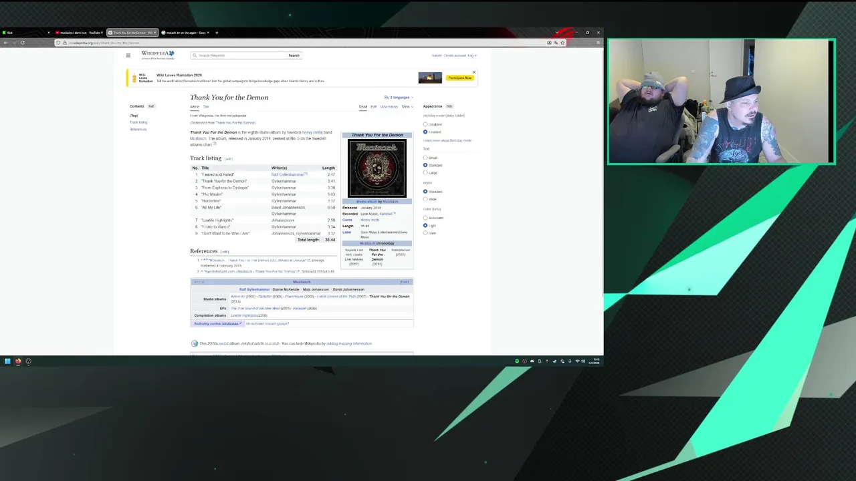
Task: Click the edit link beside Track listing
Action: [x=228, y=159]
